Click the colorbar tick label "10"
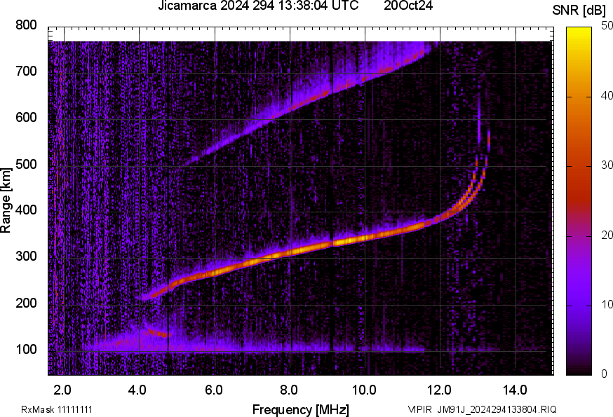 [607, 304]
